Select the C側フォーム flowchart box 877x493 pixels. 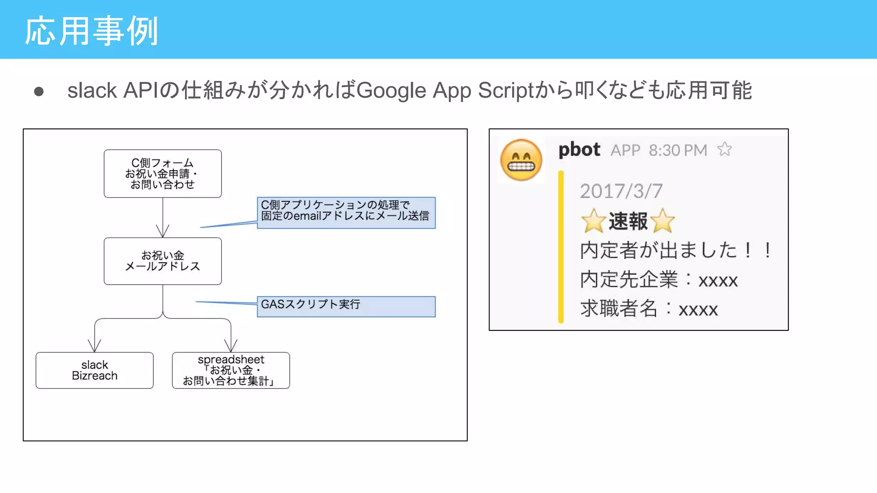(x=163, y=173)
